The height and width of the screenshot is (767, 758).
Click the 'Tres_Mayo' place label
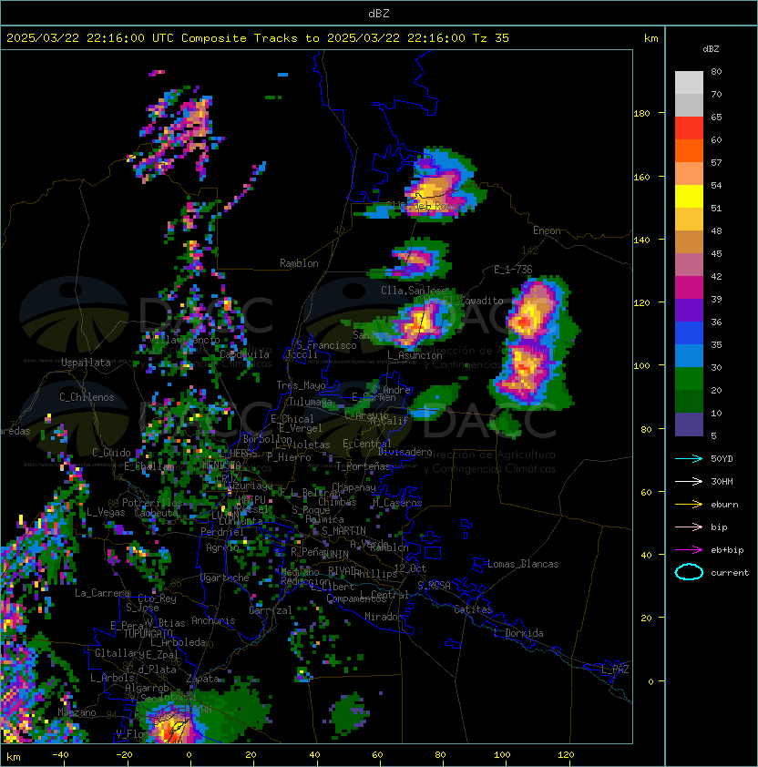(301, 385)
